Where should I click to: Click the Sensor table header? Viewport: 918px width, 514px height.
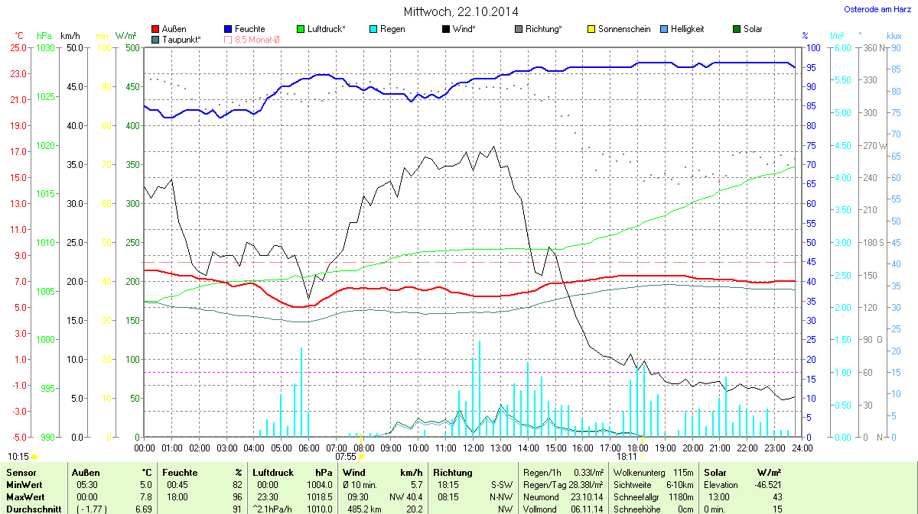pos(21,473)
